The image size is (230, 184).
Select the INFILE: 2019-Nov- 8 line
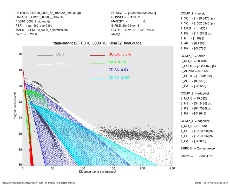tap(125, 26)
